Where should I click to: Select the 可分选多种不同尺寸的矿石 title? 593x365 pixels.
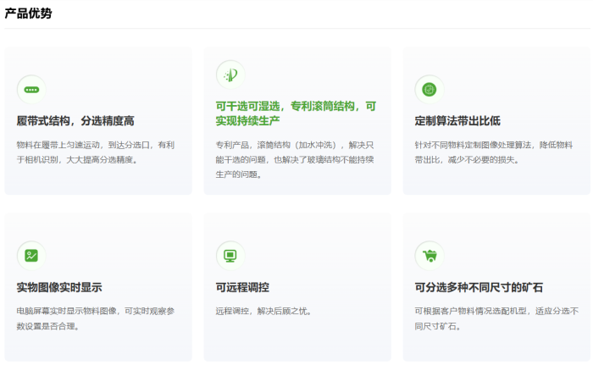pos(479,287)
